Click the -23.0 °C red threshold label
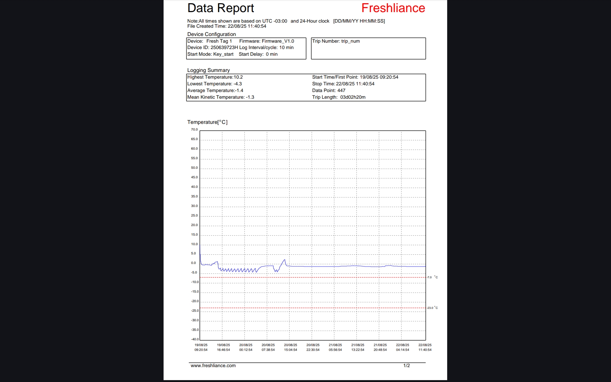This screenshot has height=382, width=611. pyautogui.click(x=432, y=308)
